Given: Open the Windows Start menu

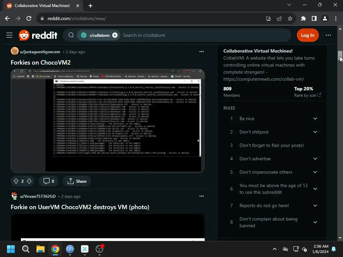Looking at the screenshot, I should [x=11, y=249].
